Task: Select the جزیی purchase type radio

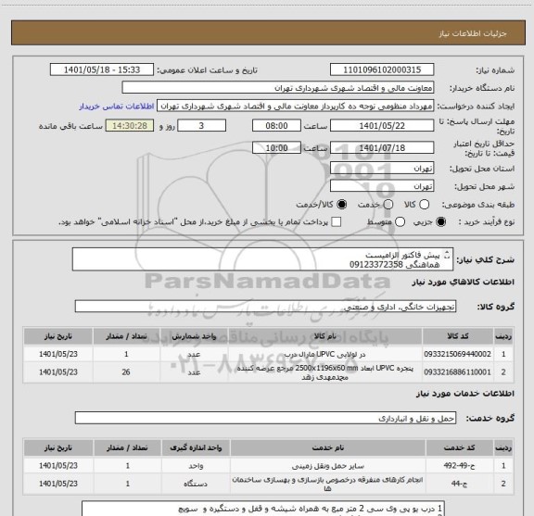Action: [x=441, y=222]
